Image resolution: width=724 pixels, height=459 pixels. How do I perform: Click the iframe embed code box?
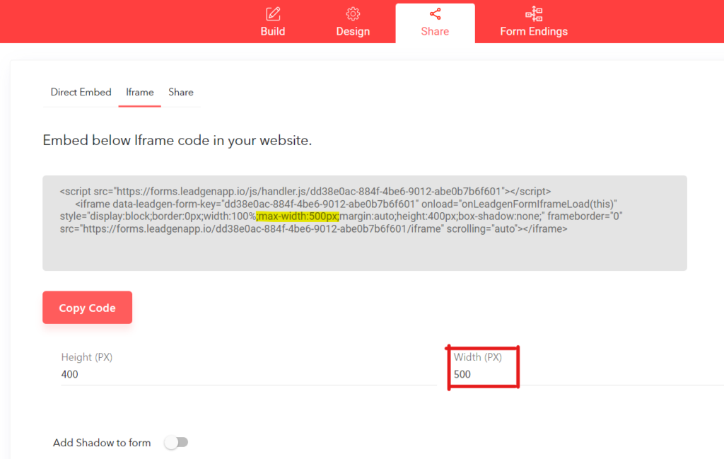click(365, 223)
